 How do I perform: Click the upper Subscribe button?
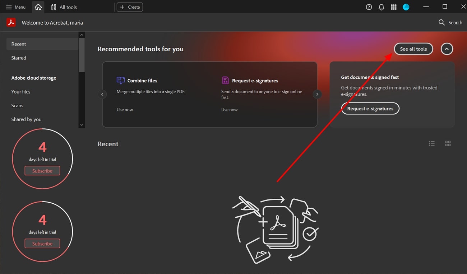click(42, 171)
